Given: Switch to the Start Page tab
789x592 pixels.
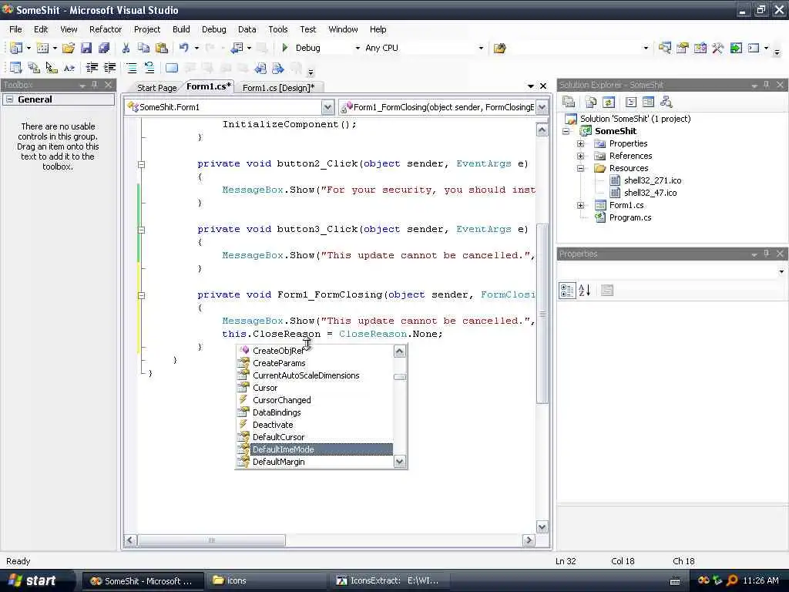Looking at the screenshot, I should click(156, 88).
